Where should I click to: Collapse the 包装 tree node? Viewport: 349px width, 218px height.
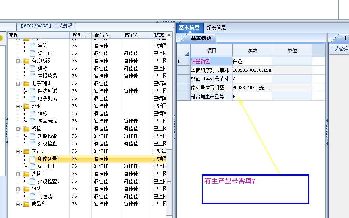point(18,189)
